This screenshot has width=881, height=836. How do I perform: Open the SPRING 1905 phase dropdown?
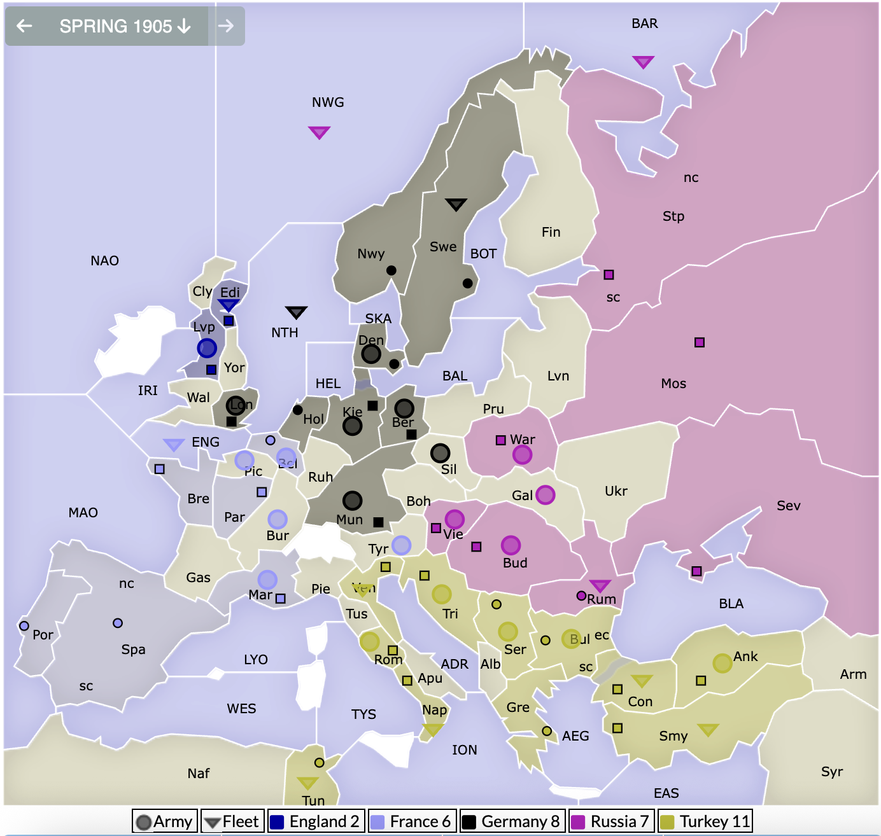tap(124, 27)
